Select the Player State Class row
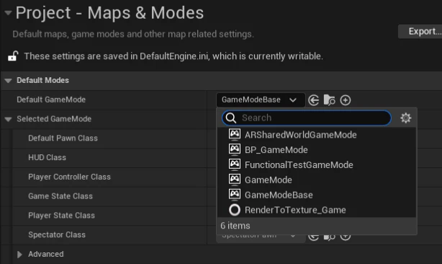Screen dimensions: 442x264 click(x=109, y=216)
